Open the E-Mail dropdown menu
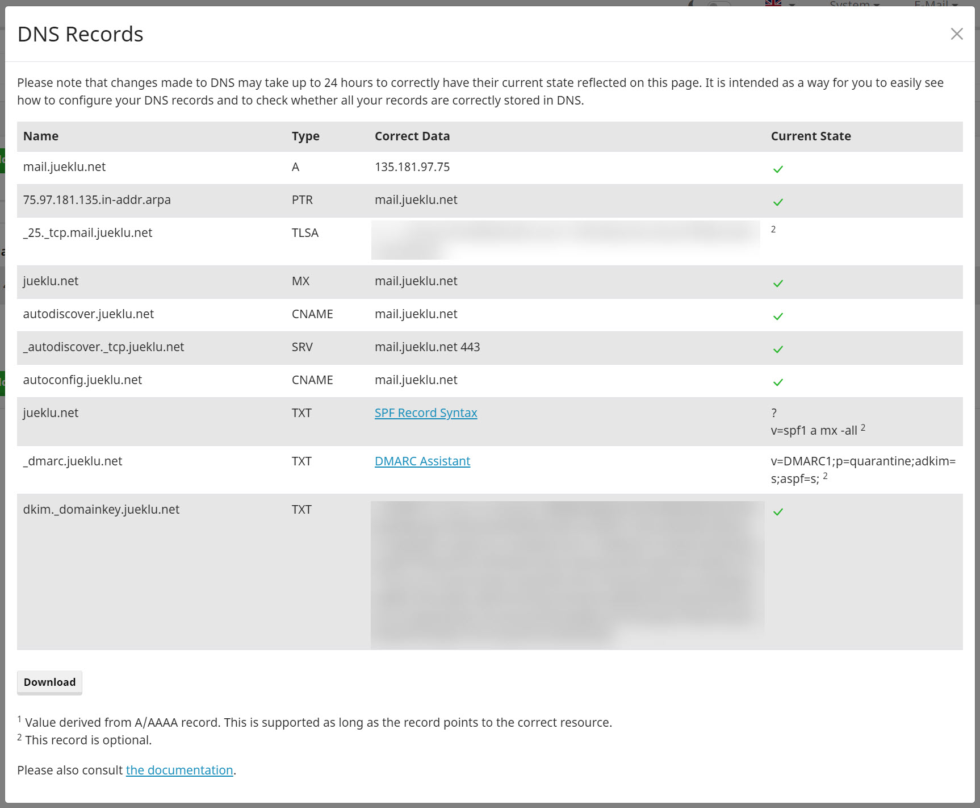This screenshot has width=980, height=808. [936, 4]
